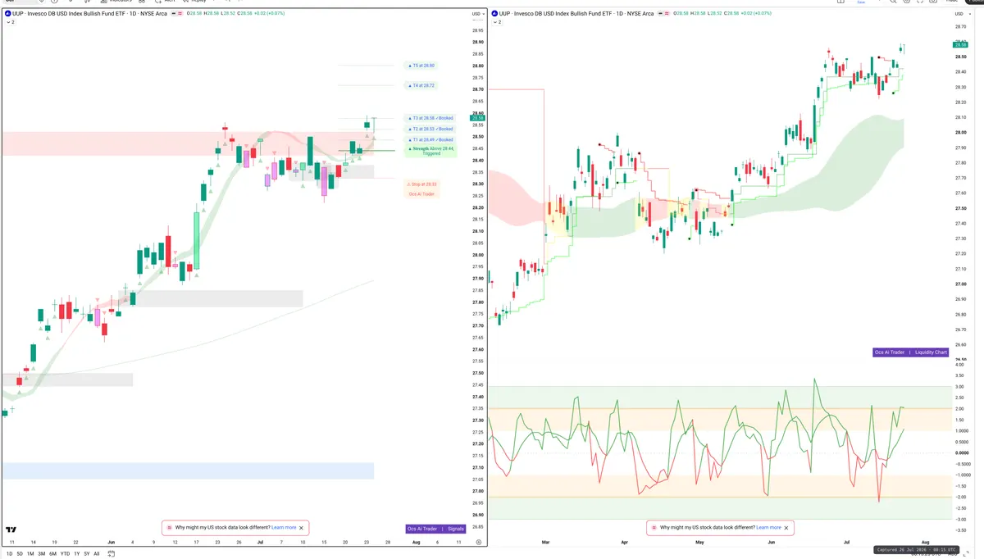The width and height of the screenshot is (984, 559).
Task: Select the 1M time range
Action: pyautogui.click(x=30, y=554)
